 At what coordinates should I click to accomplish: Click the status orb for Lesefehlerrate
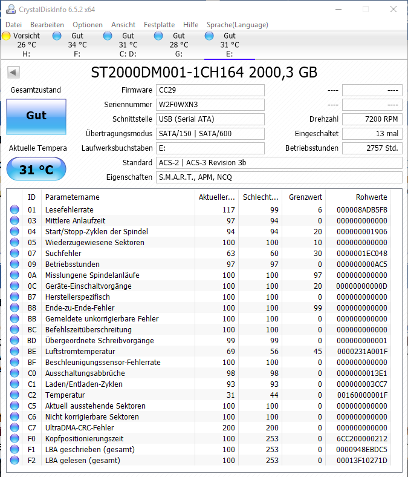click(15, 209)
